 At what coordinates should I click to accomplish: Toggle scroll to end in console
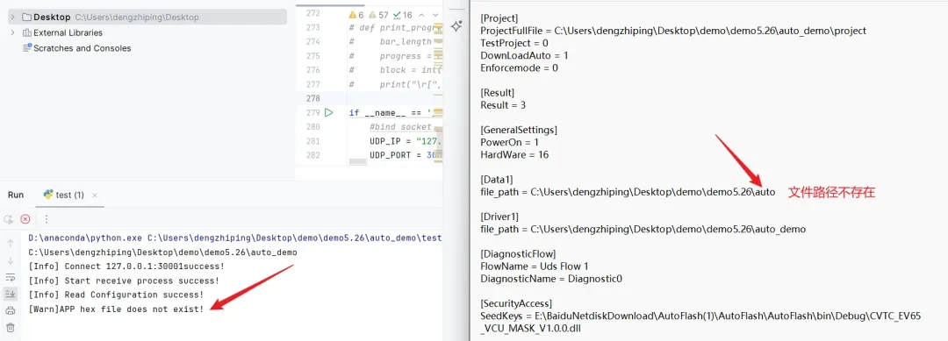(11, 294)
